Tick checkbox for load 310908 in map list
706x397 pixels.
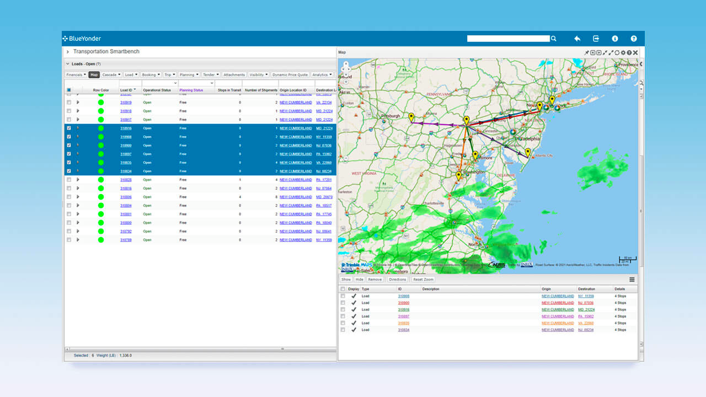[343, 296]
